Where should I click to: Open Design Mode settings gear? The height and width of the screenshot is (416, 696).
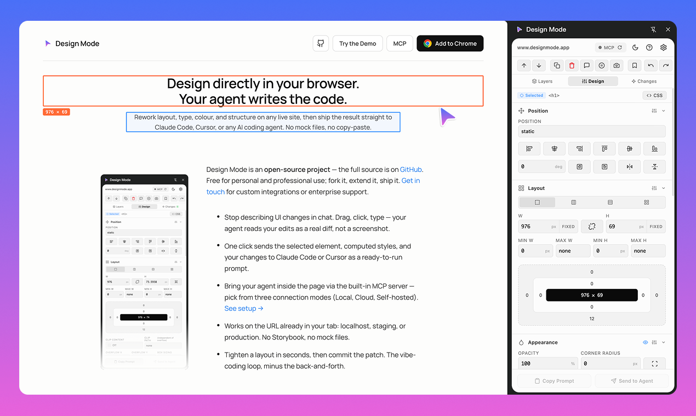[x=663, y=48]
